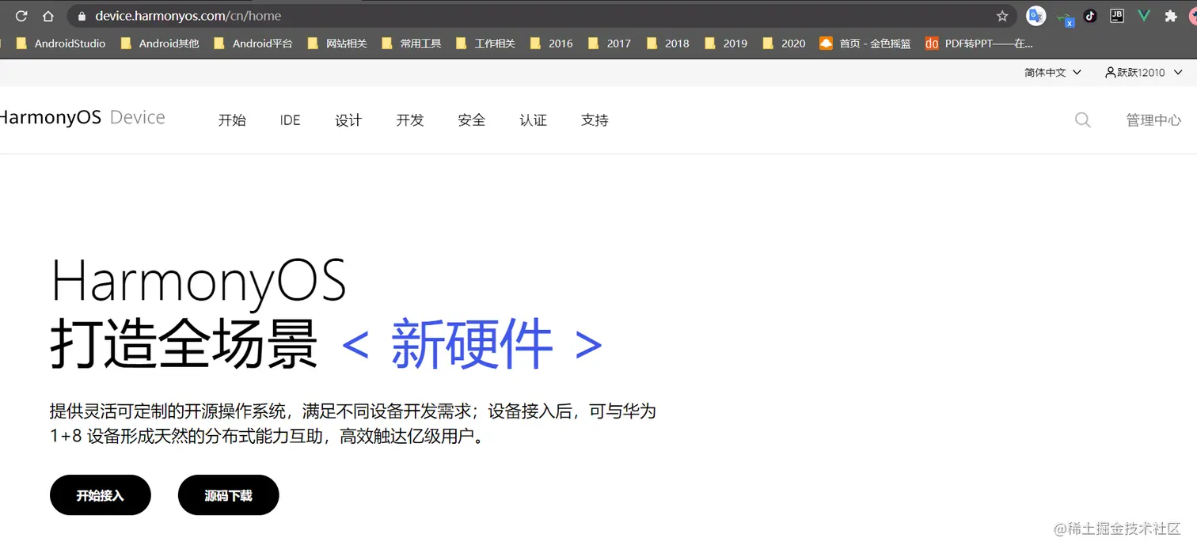
Task: Open the AndroidStudio bookmark folder
Action: point(61,44)
